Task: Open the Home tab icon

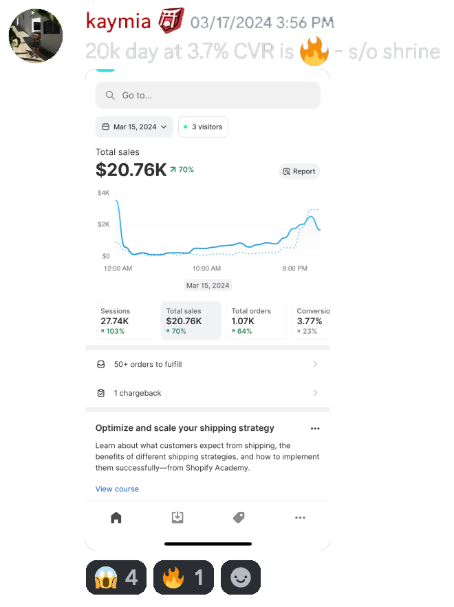Action: tap(116, 518)
